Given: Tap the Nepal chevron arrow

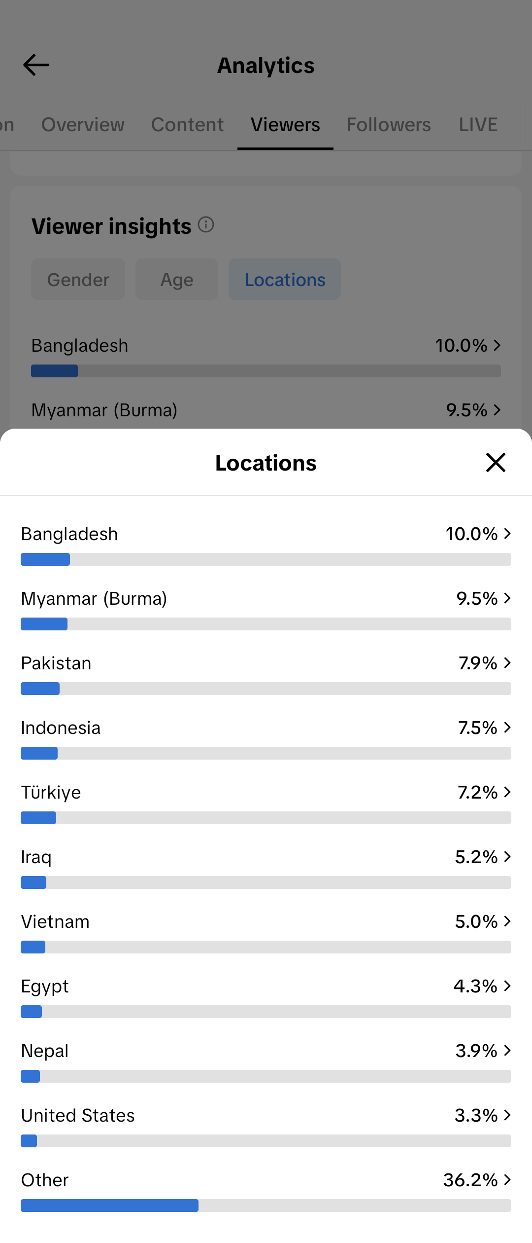Looking at the screenshot, I should click(x=507, y=1051).
